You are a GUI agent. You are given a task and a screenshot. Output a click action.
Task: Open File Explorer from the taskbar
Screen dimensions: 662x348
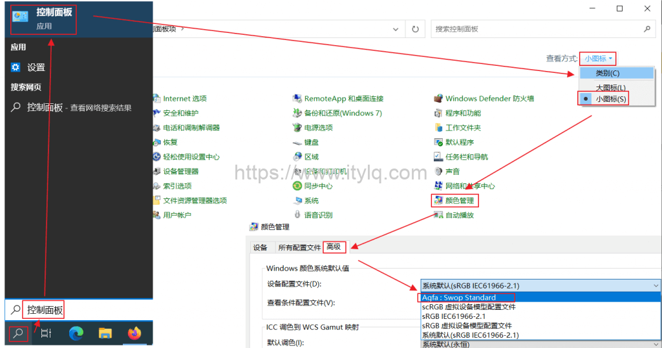pos(105,333)
